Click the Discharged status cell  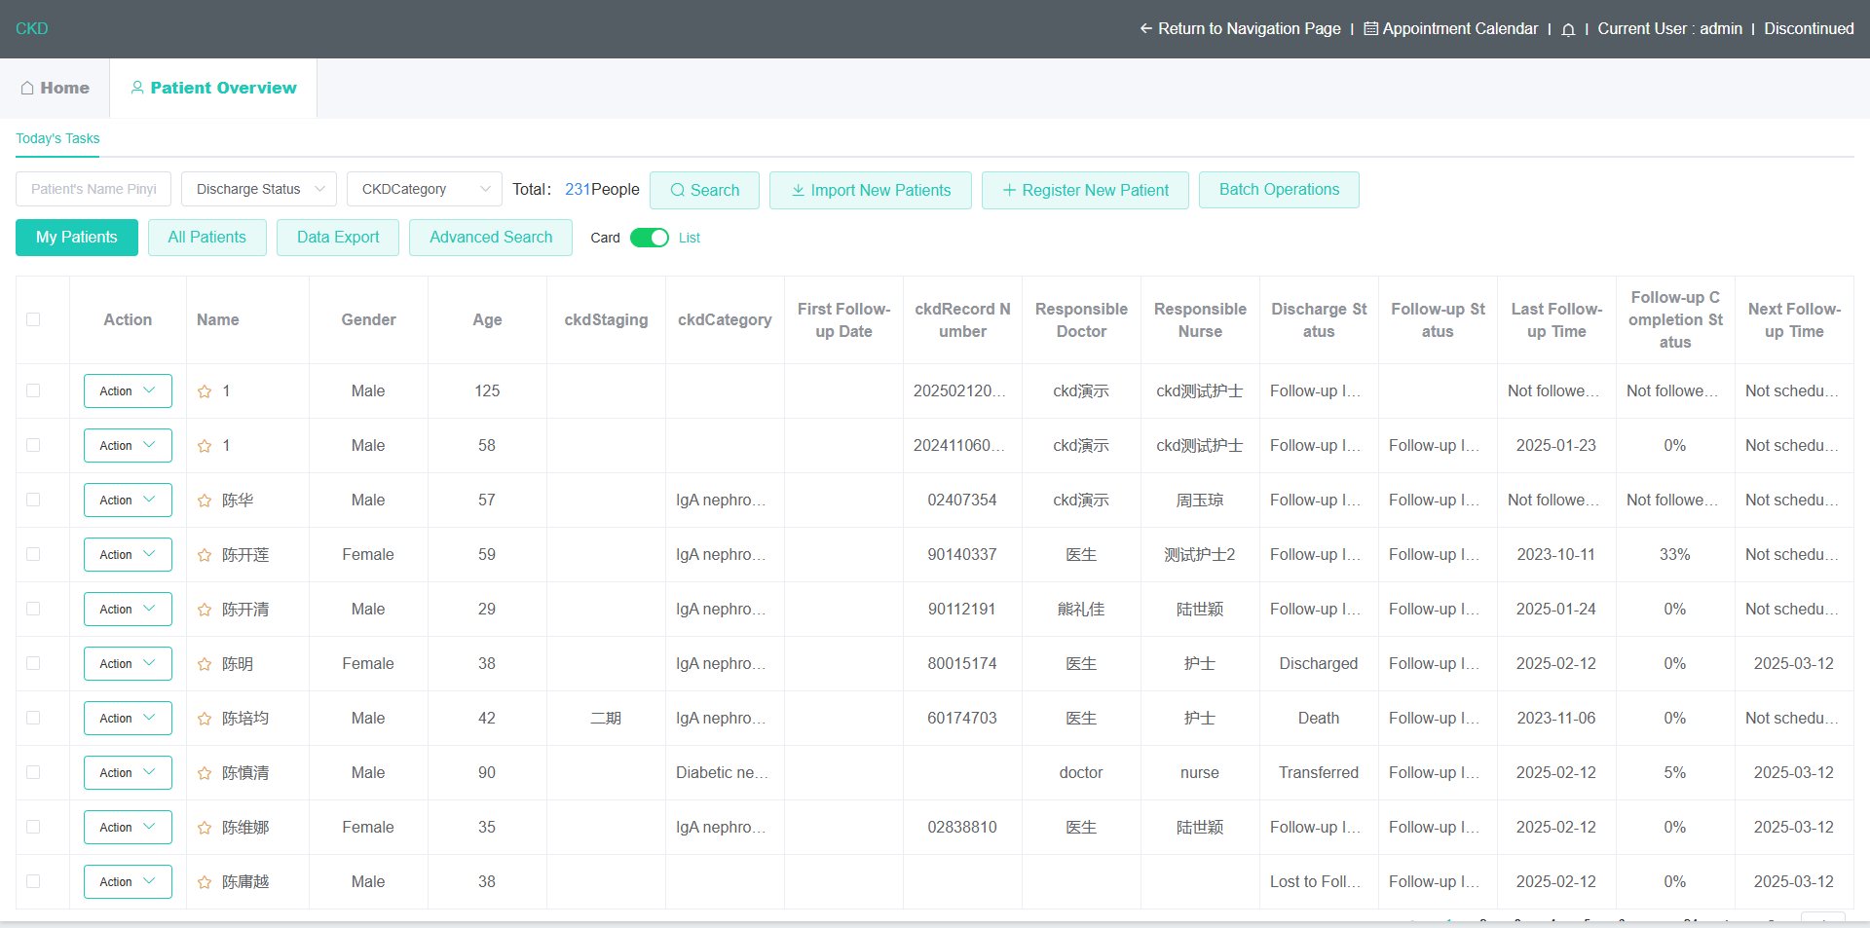point(1319,663)
